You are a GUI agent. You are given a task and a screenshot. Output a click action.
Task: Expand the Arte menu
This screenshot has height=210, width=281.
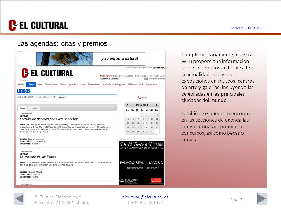40,85
